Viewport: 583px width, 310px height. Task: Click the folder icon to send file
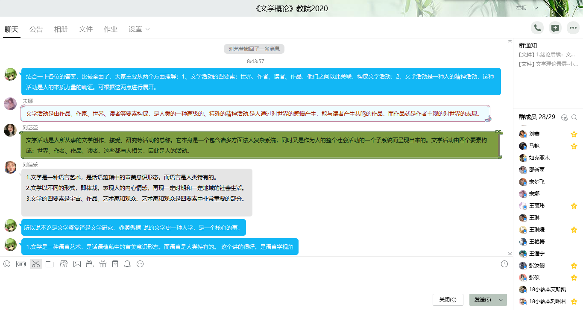point(50,264)
